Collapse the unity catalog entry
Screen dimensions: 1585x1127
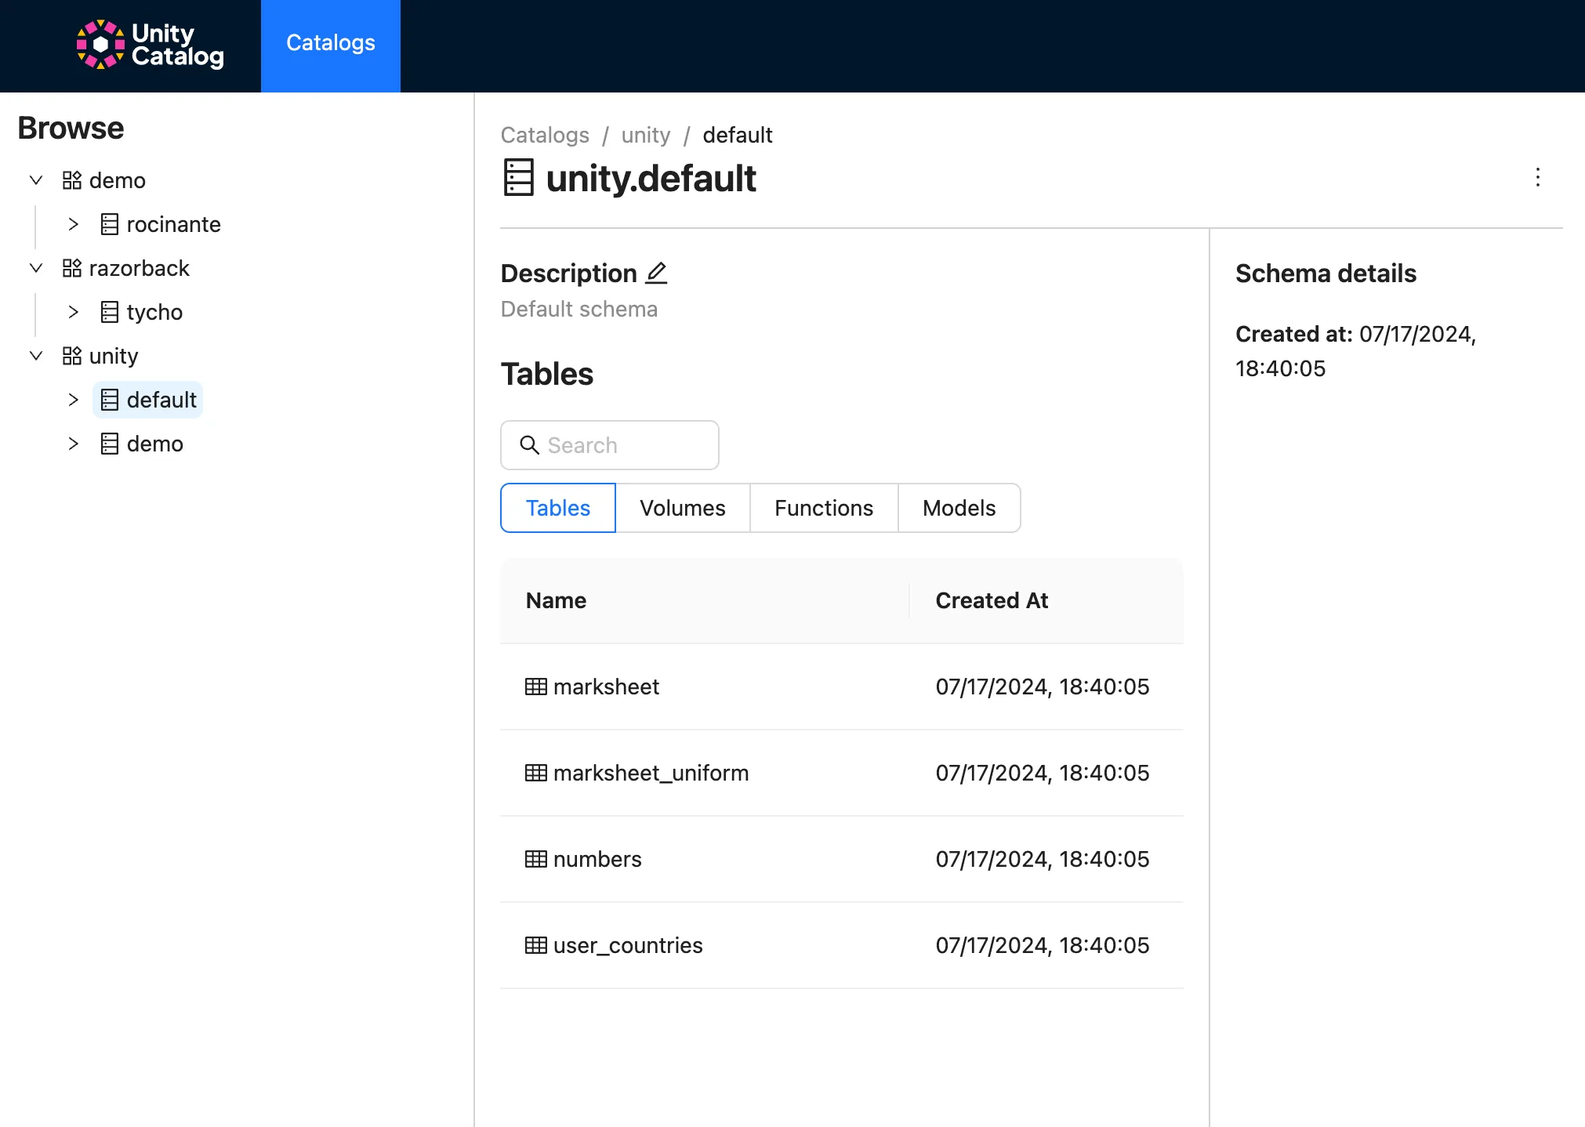[x=35, y=356]
